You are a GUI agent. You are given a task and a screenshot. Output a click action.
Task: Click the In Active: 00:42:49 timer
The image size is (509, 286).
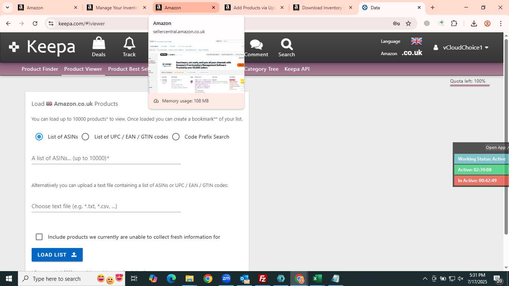481,181
